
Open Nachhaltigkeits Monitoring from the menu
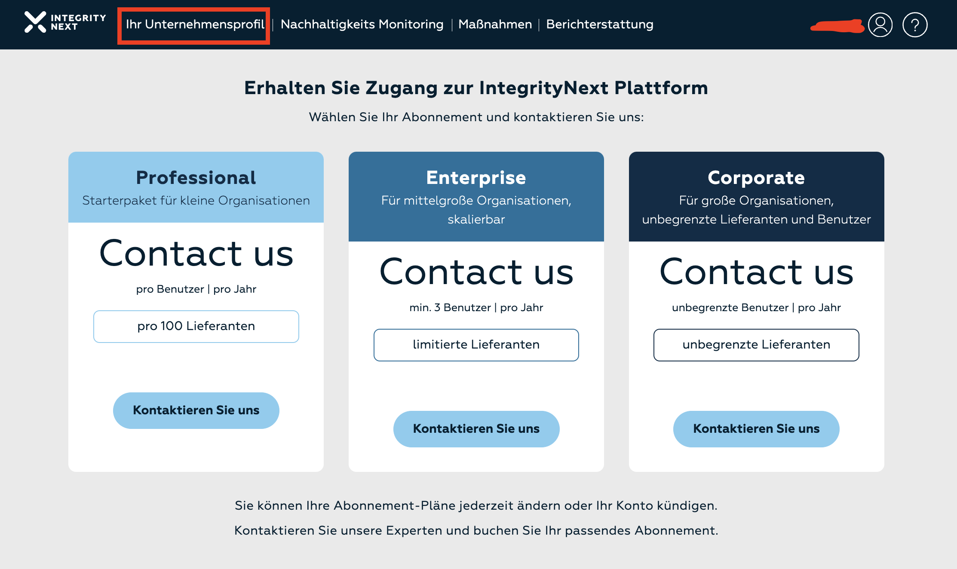(x=362, y=24)
